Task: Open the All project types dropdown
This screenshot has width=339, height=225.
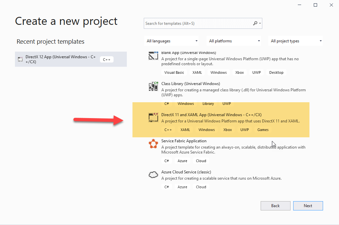Action: click(x=296, y=41)
